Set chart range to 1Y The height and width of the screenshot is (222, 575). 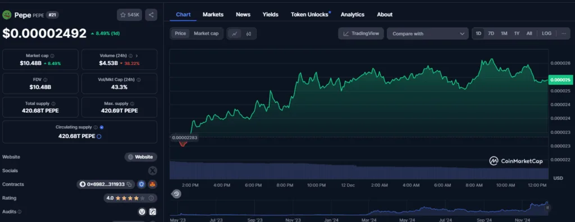[x=517, y=33]
